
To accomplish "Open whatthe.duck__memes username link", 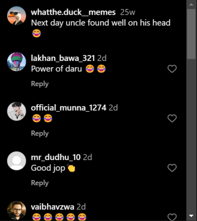I will click(73, 13).
